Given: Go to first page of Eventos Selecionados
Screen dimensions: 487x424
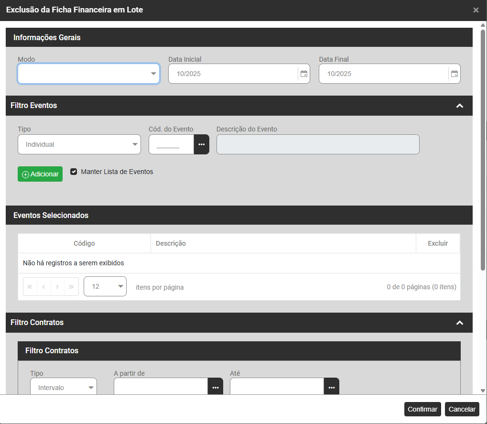Looking at the screenshot, I should 30,287.
